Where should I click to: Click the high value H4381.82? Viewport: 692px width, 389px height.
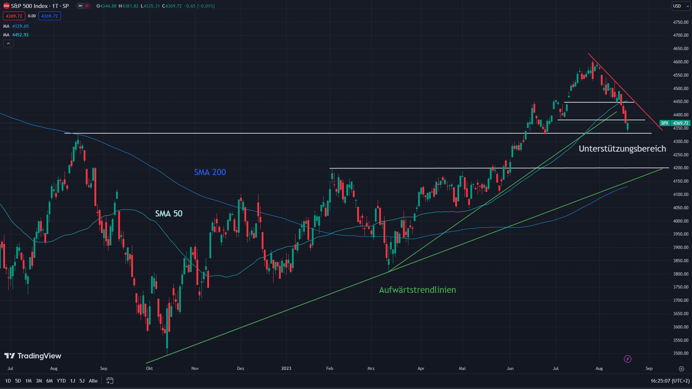tap(128, 6)
